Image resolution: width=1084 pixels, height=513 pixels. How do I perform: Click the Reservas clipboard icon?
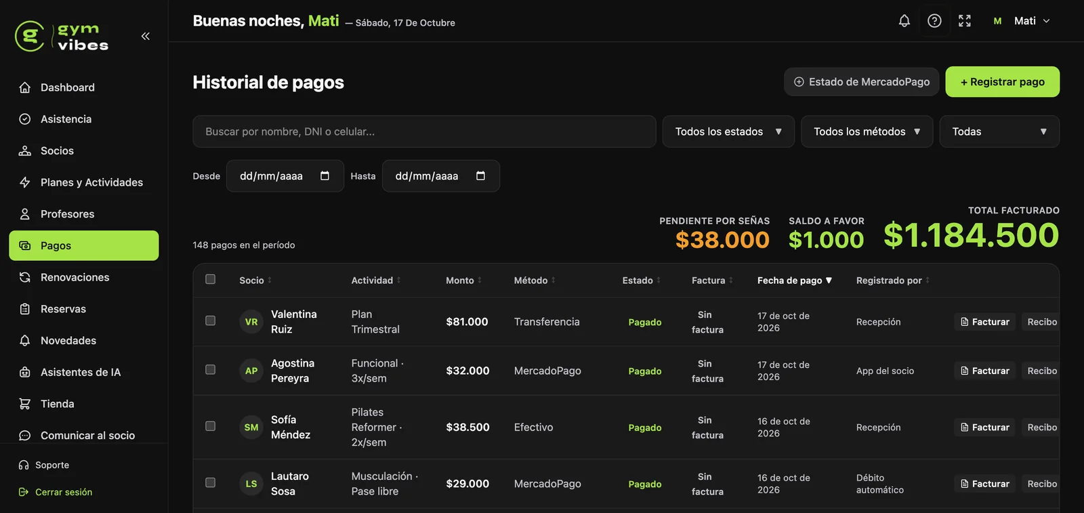(25, 309)
